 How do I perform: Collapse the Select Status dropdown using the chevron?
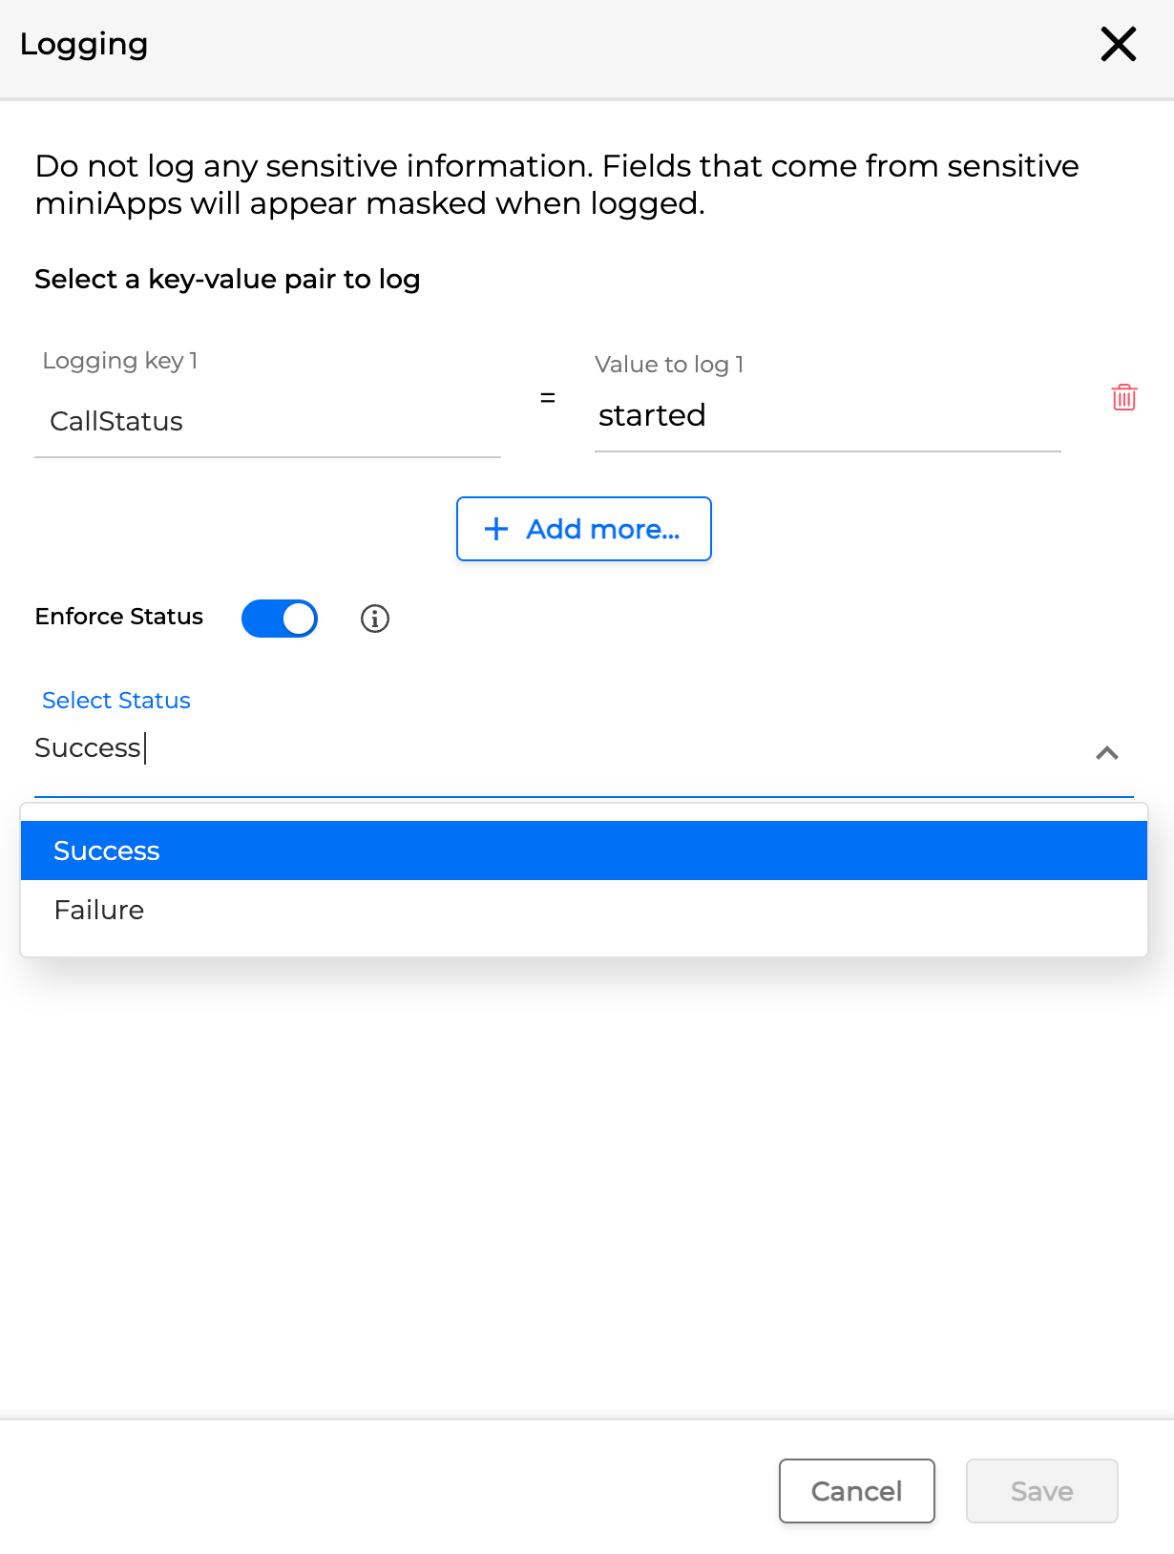click(1106, 753)
